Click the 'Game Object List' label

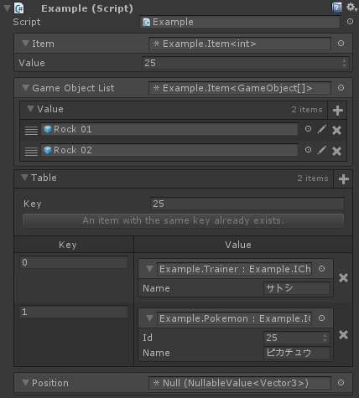point(73,88)
